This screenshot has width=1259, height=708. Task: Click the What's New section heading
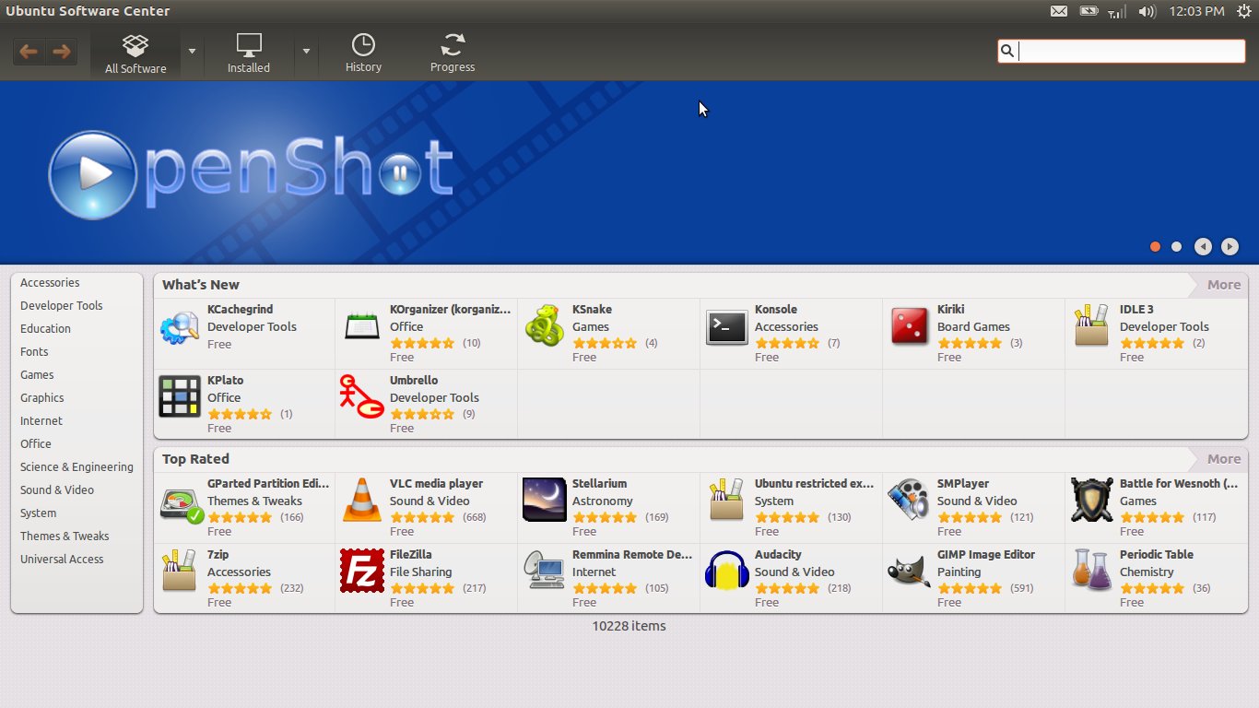(x=201, y=285)
